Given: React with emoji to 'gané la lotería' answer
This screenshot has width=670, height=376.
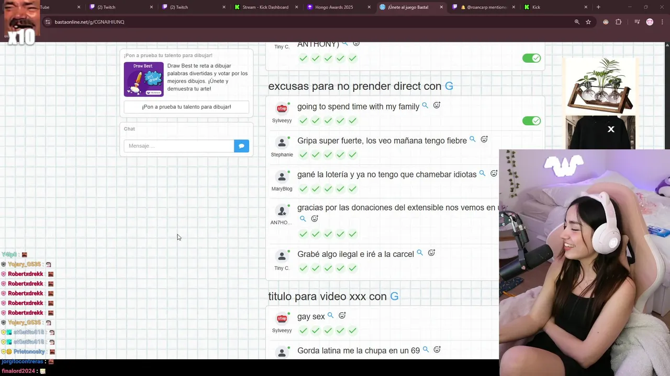Looking at the screenshot, I should click(494, 173).
